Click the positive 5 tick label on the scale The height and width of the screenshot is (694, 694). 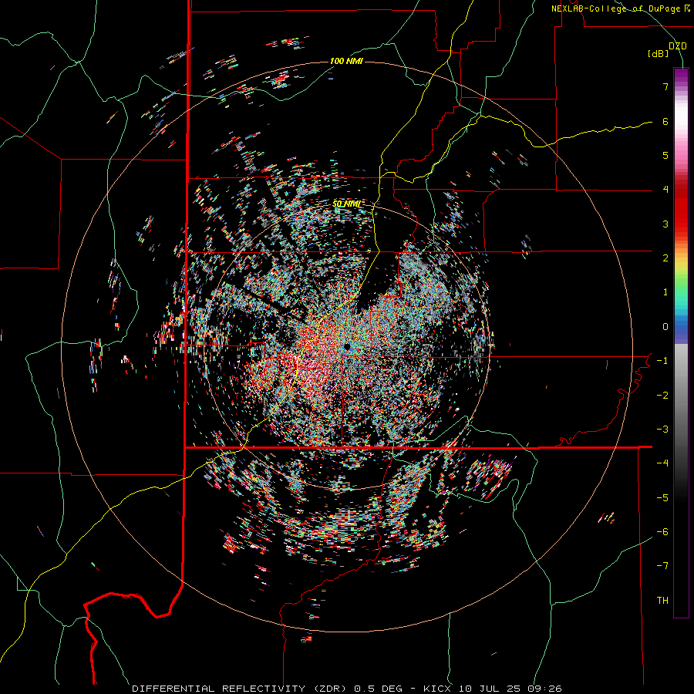coord(665,155)
